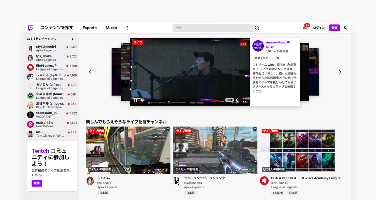Viewport: 376px width, 200px height.
Task: Enter fullscreen on featured video
Action: click(x=245, y=100)
